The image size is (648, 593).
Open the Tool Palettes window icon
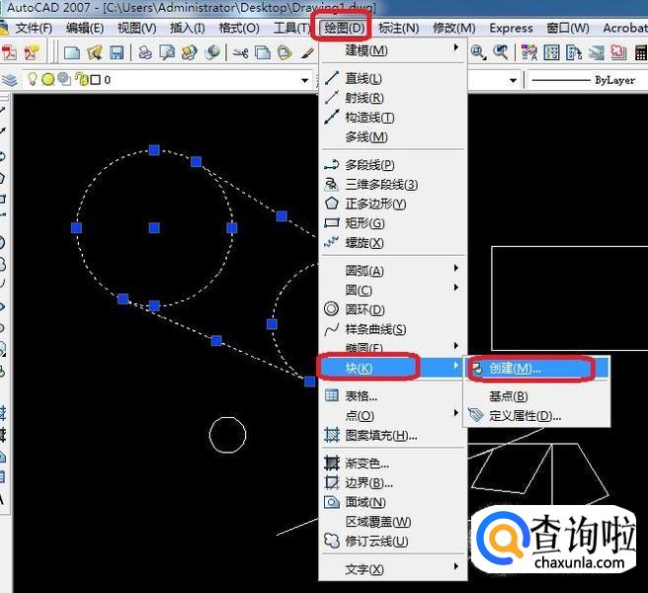point(574,52)
